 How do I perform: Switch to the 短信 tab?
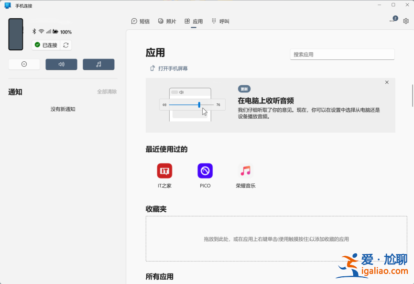[141, 21]
